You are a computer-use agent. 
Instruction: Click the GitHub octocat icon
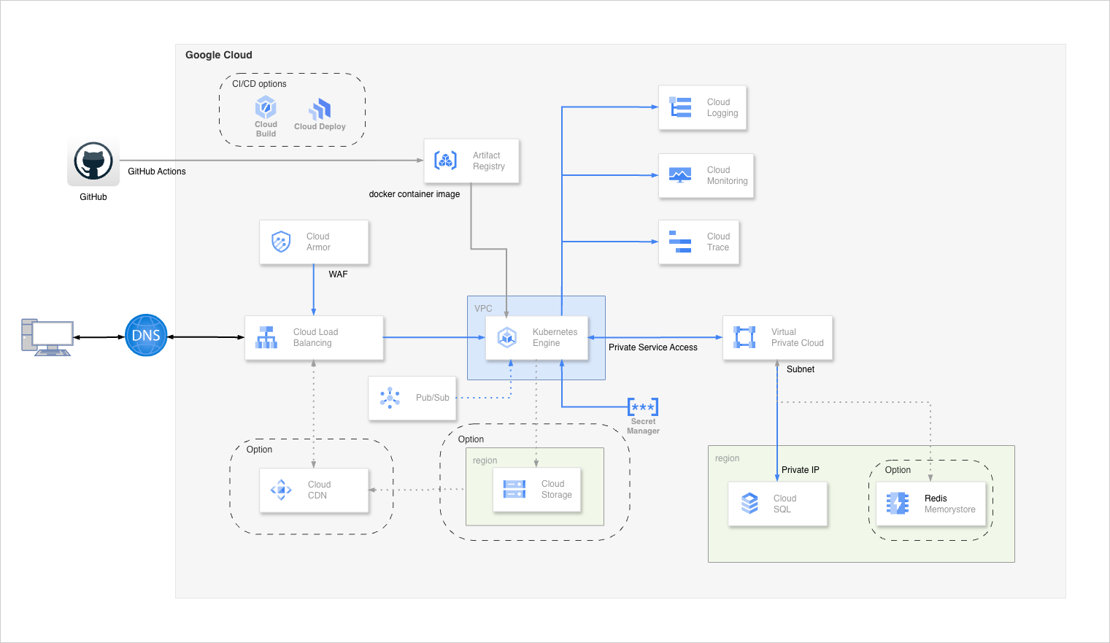pyautogui.click(x=93, y=161)
